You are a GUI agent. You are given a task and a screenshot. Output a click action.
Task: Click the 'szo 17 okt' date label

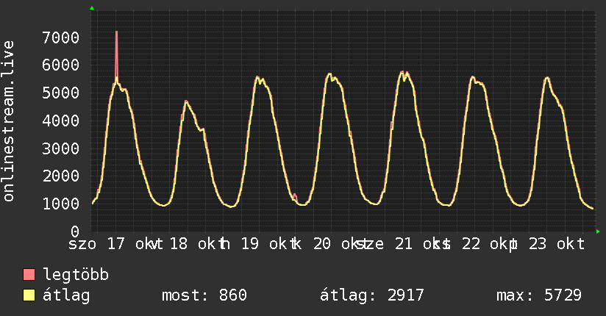pos(111,244)
